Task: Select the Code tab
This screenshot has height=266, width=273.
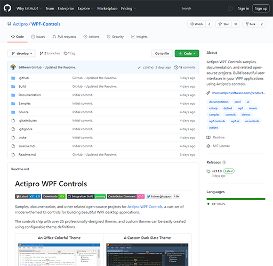Action: pos(17,37)
